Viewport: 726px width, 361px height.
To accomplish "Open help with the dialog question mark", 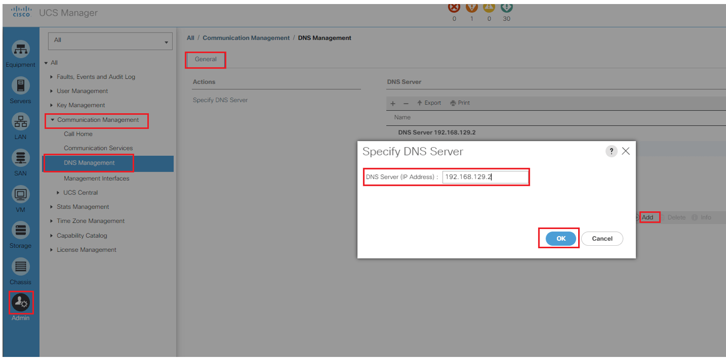I will click(x=612, y=151).
